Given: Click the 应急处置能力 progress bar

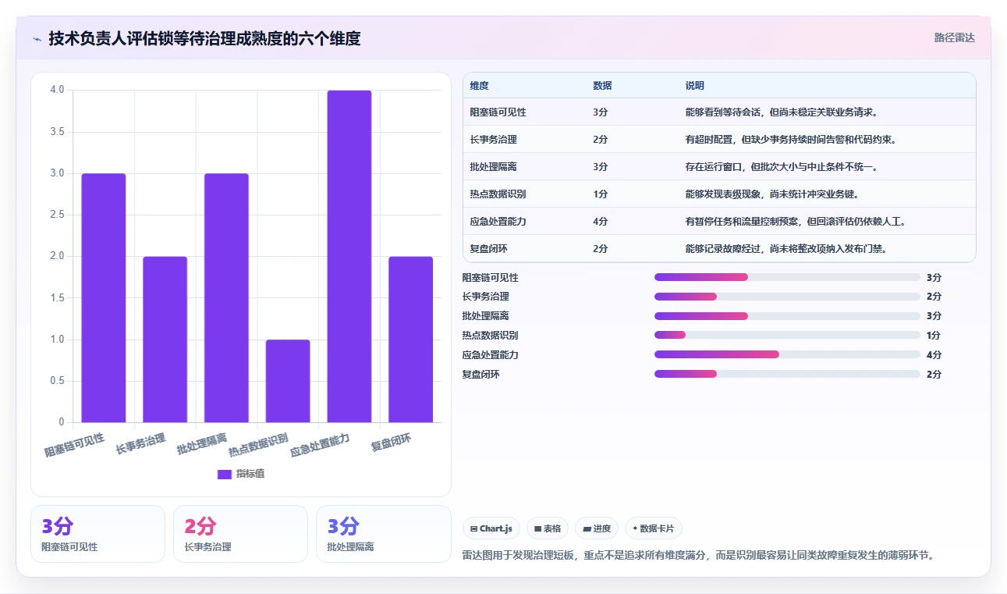Looking at the screenshot, I should (x=787, y=354).
